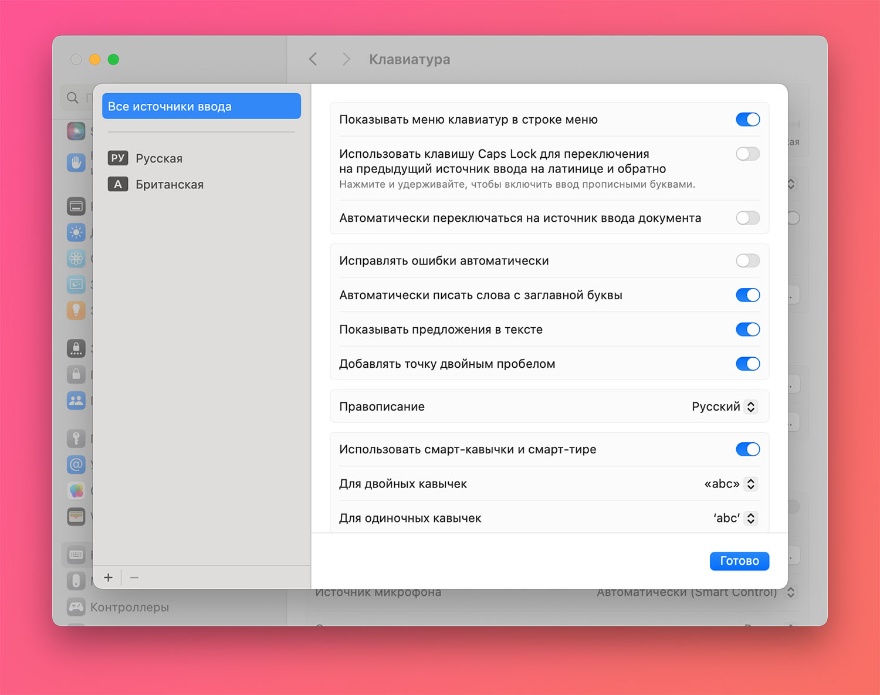Screen dimensions: 880x695
Task: Minimize window with yellow button
Action: (x=94, y=59)
